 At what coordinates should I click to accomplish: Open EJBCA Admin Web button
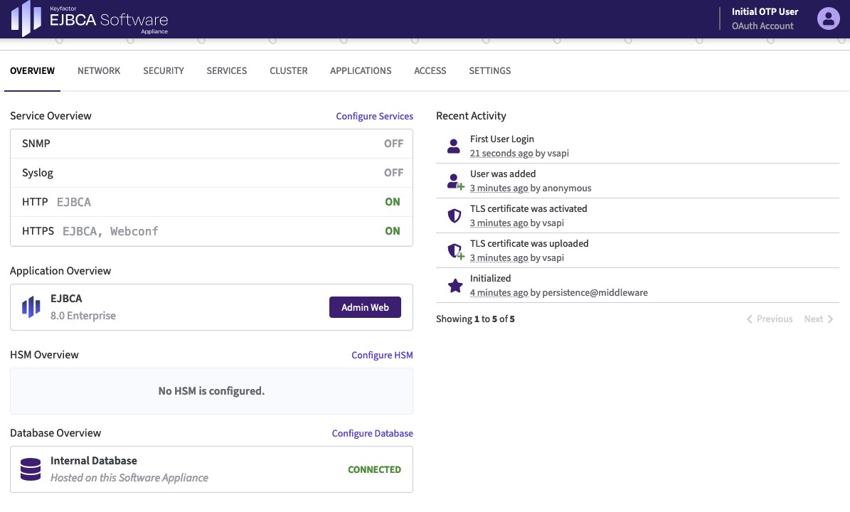point(365,307)
